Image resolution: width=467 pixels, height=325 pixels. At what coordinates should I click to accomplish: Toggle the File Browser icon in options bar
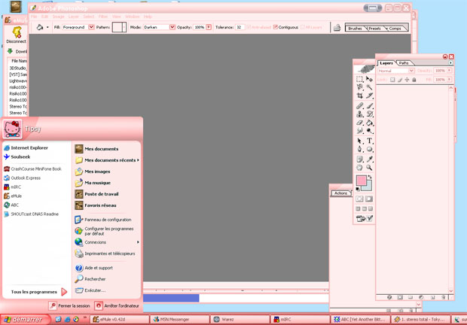337,27
